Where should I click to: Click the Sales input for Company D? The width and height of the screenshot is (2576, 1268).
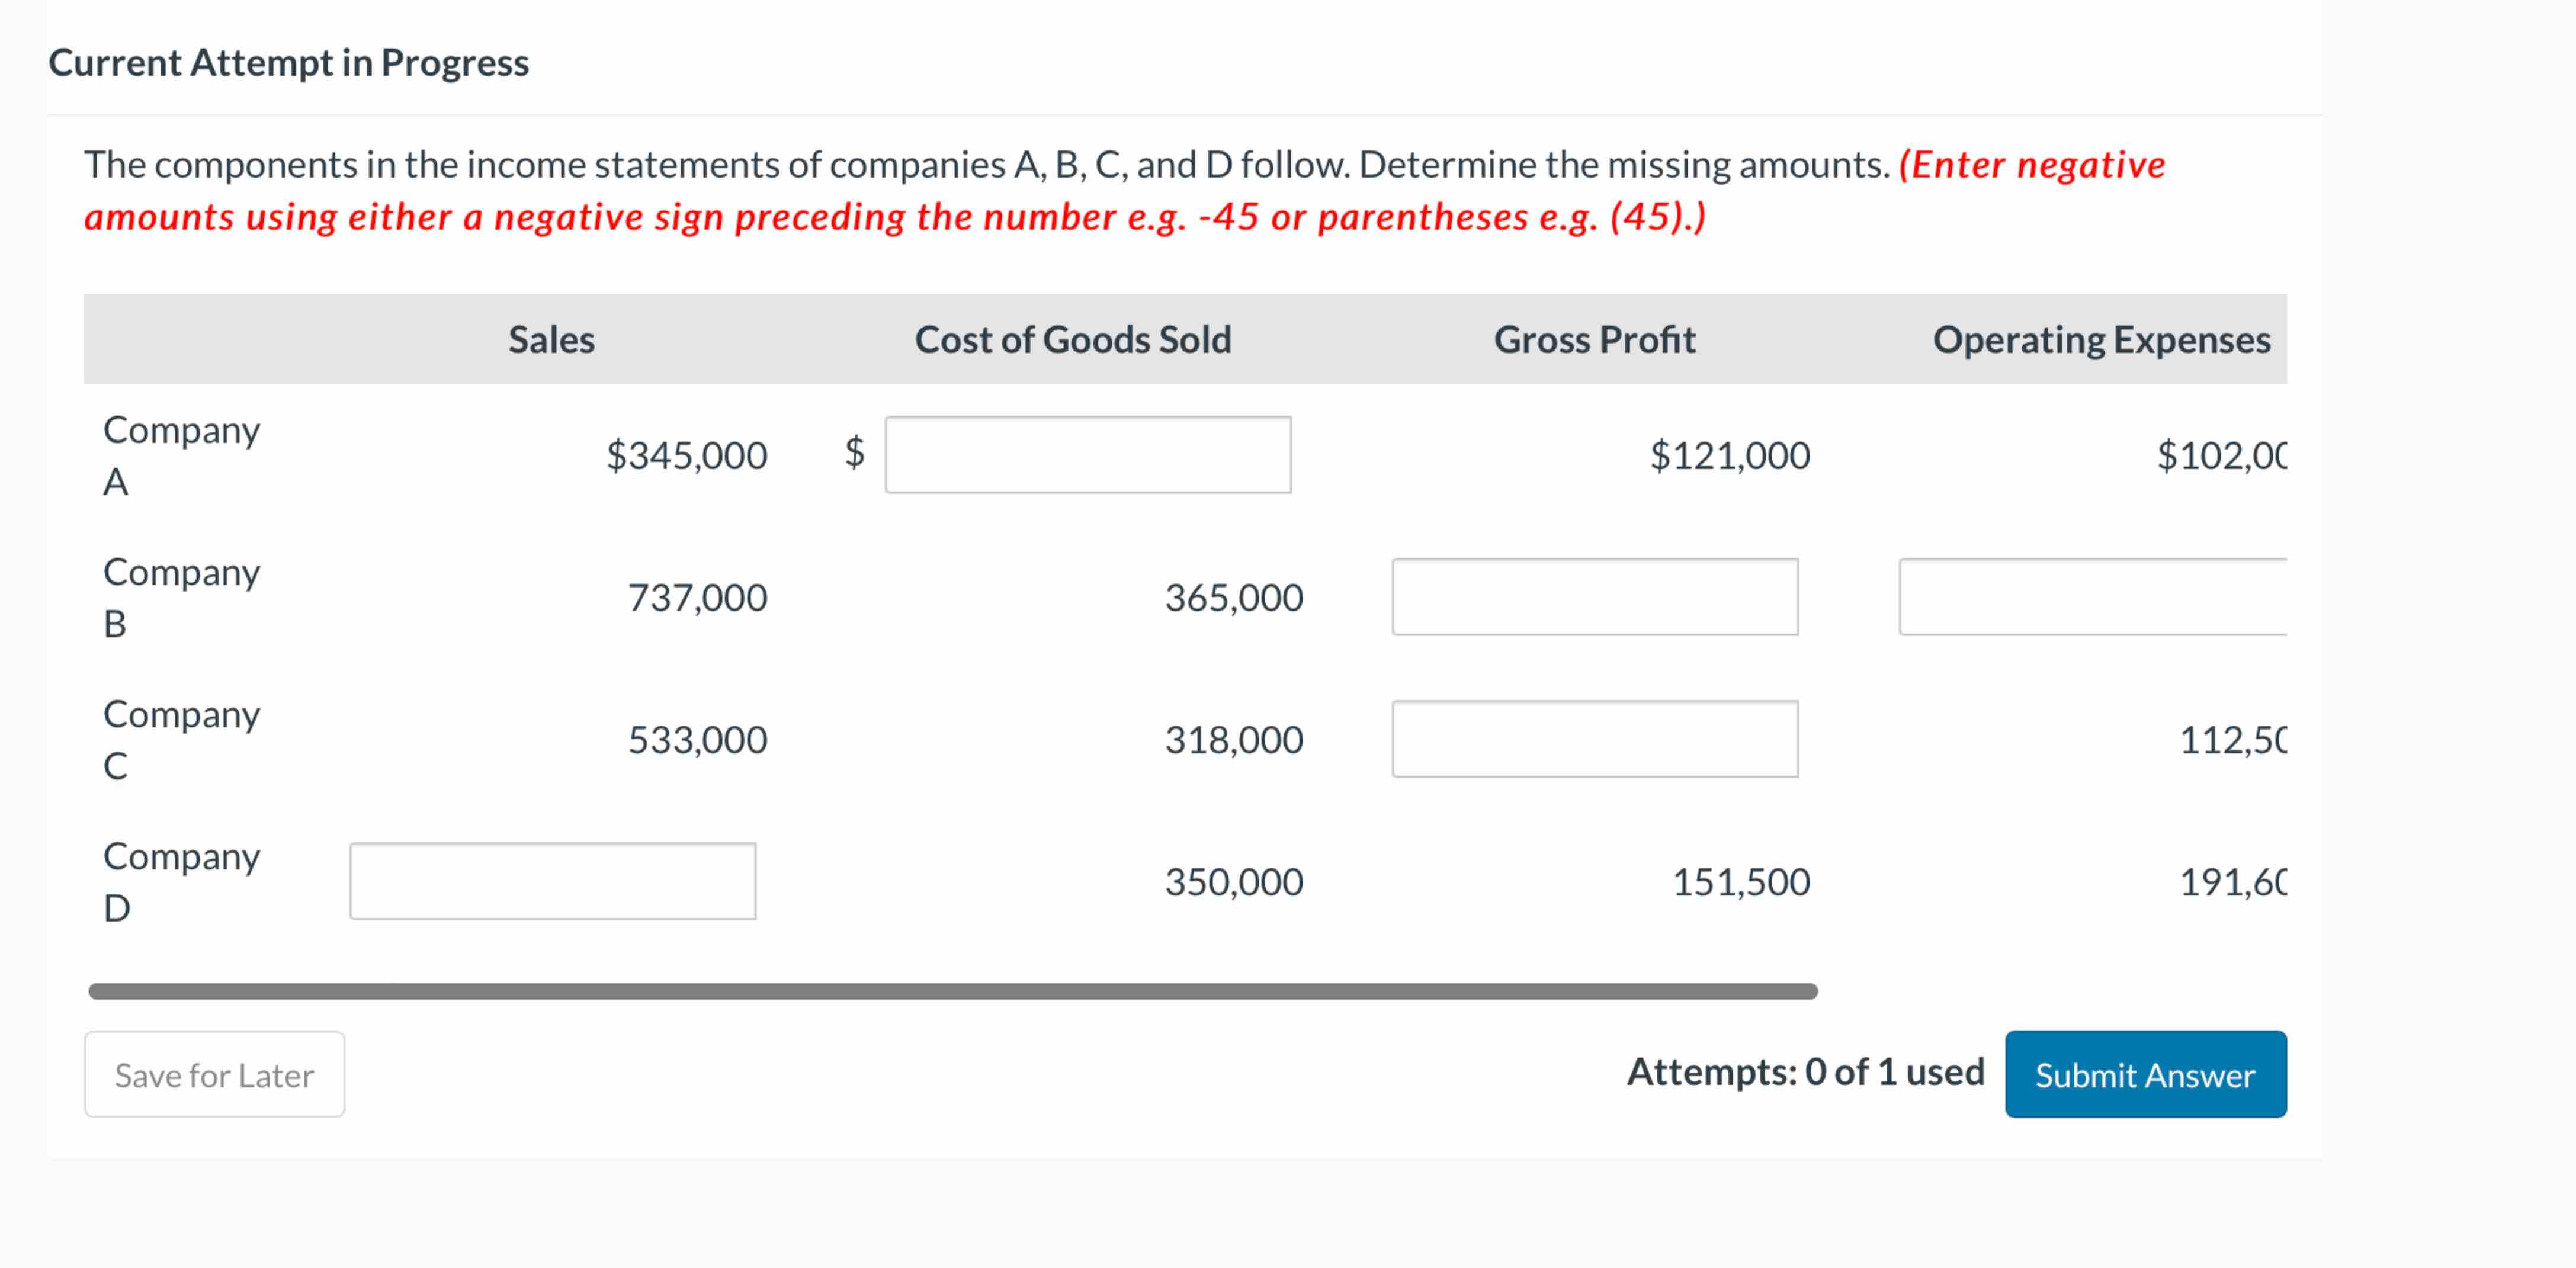pos(552,880)
